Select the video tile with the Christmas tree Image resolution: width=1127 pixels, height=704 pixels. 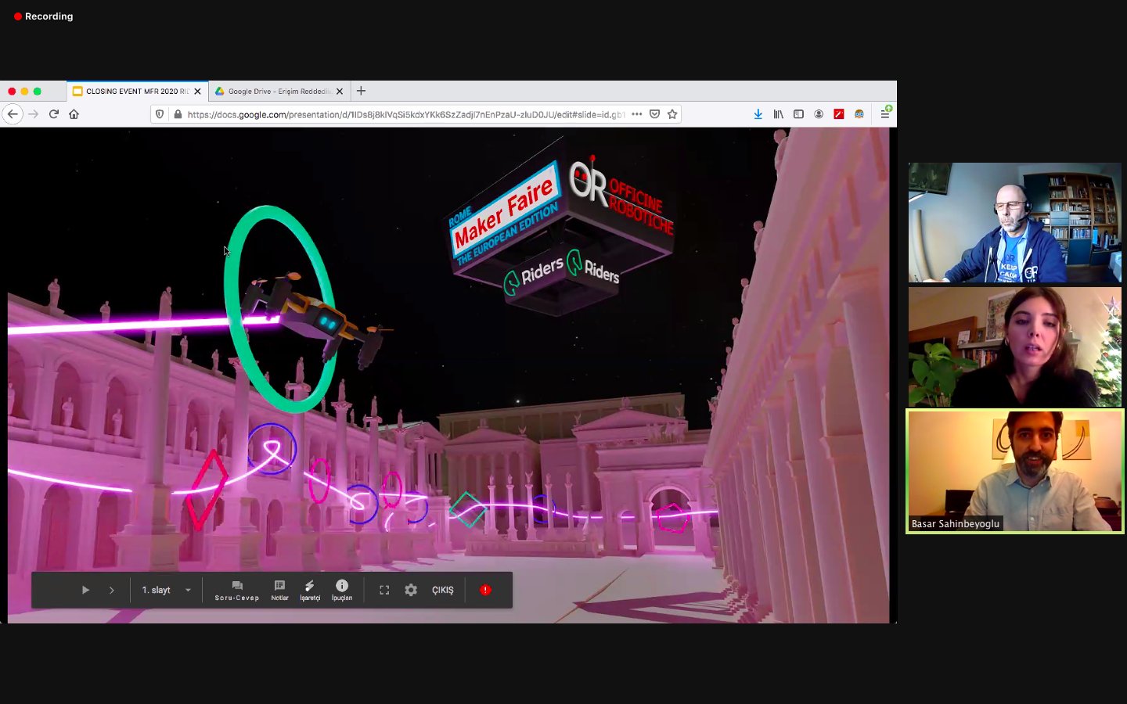point(1015,347)
